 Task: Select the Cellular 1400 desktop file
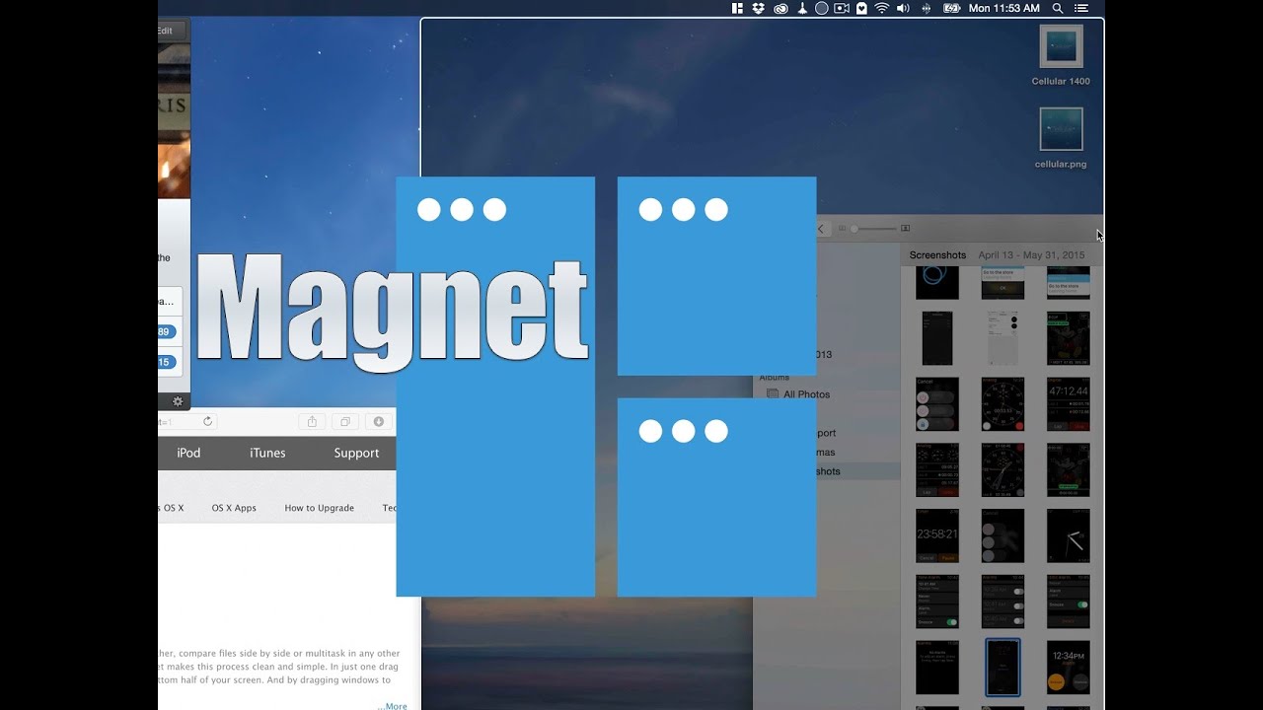pos(1061,56)
